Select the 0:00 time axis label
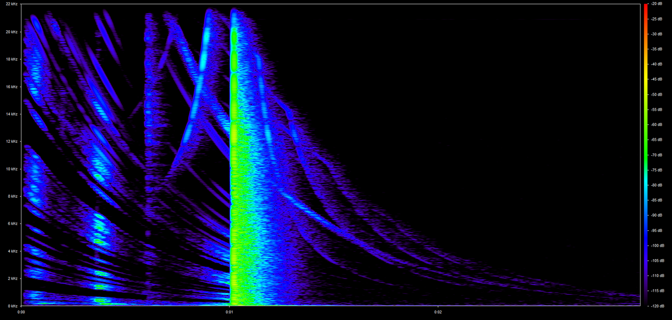The height and width of the screenshot is (320, 672). [x=22, y=312]
